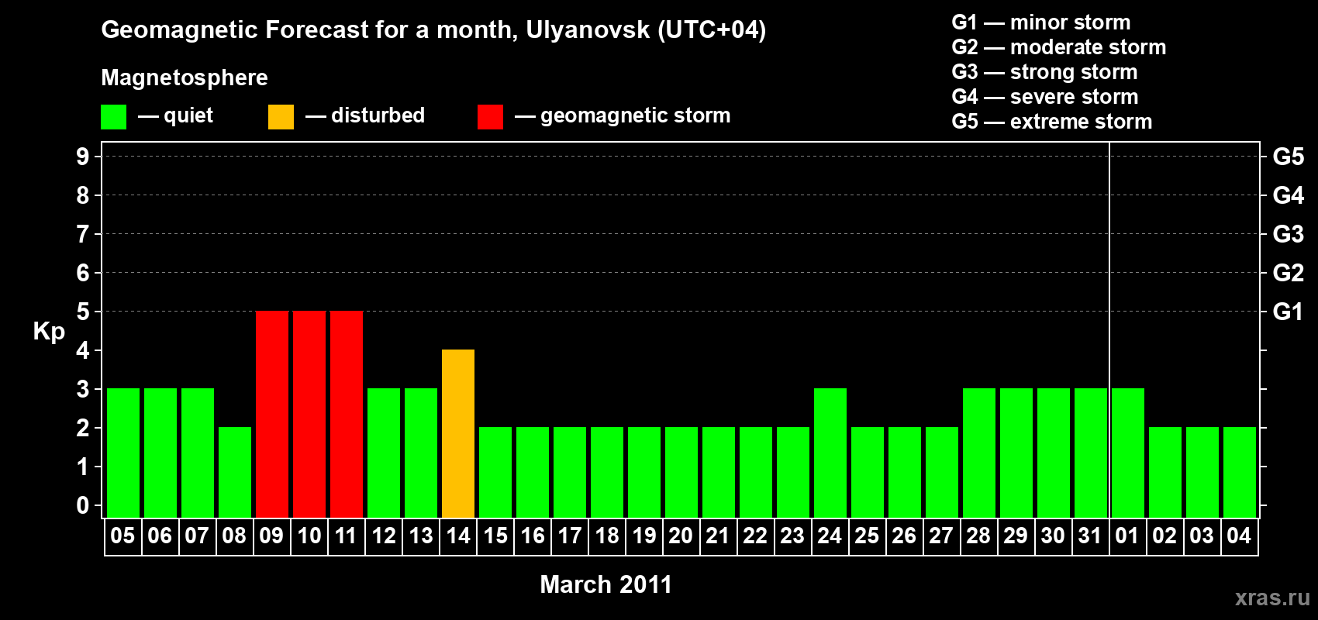Click the red geomagnetic storm legend swatch
The image size is (1318, 620).
tap(490, 117)
